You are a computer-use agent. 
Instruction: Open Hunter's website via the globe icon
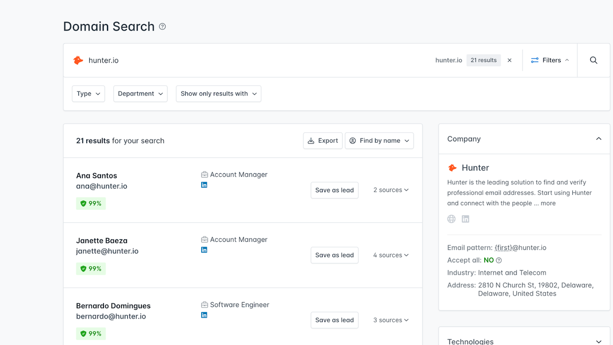point(451,218)
